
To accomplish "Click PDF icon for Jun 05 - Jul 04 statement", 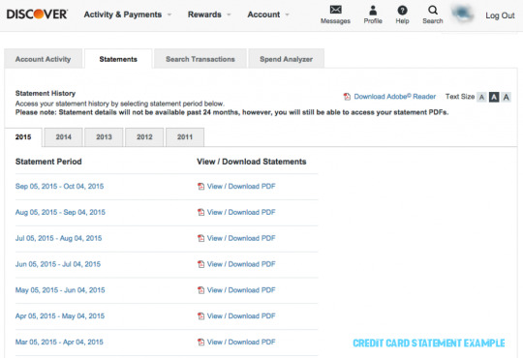I will pyautogui.click(x=200, y=264).
